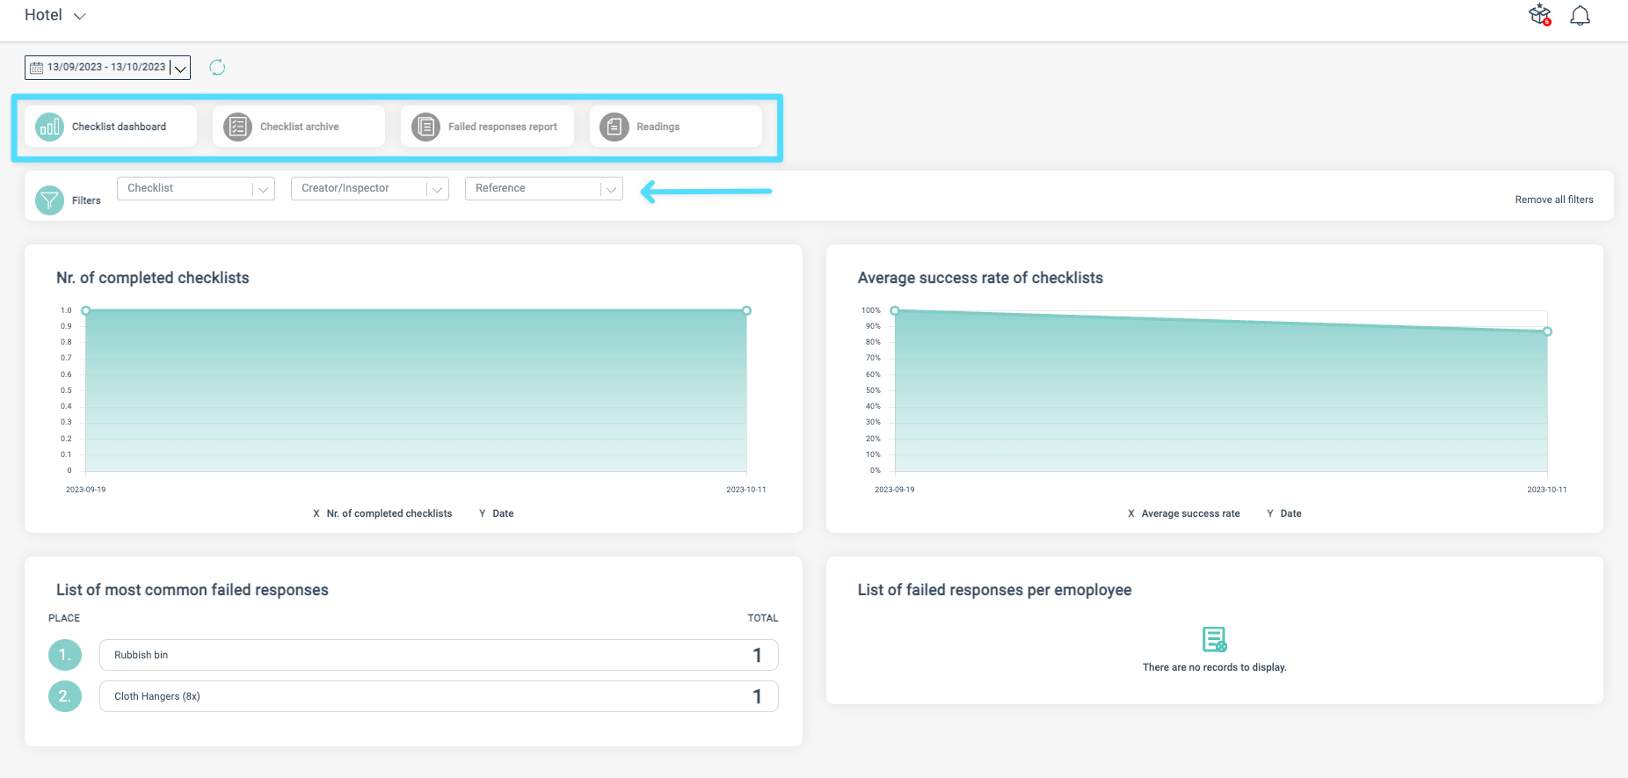Open the Reference filter dropdown
The image size is (1628, 778).
pyautogui.click(x=544, y=188)
